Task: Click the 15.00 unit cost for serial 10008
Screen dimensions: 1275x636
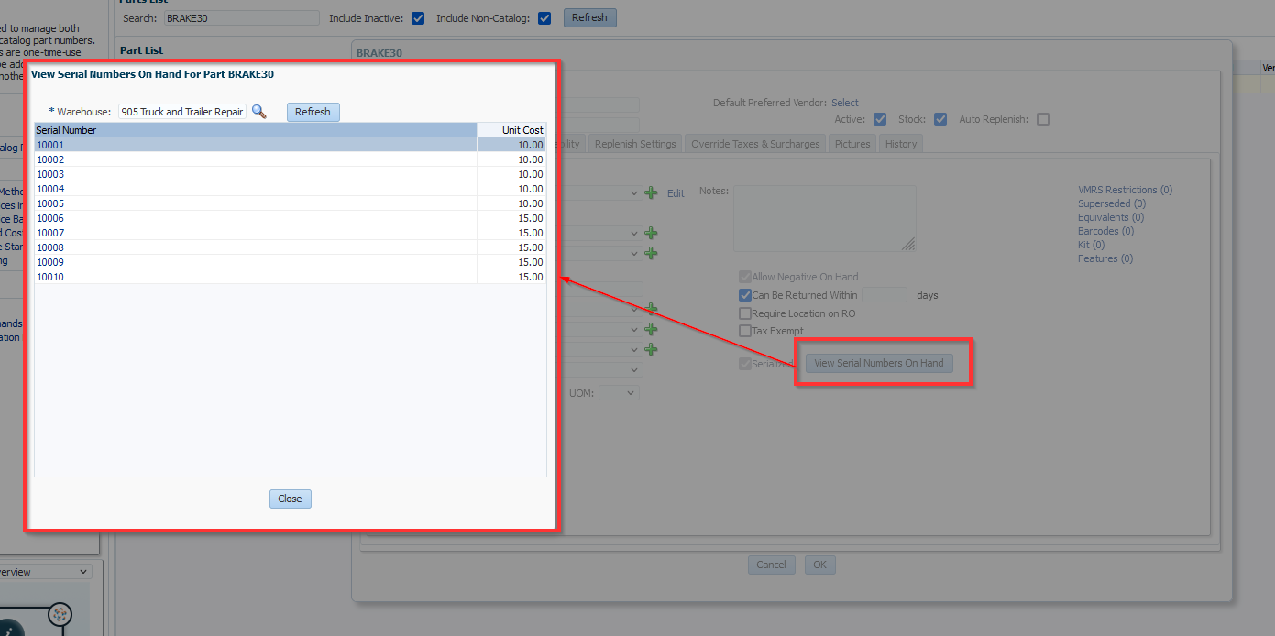Action: click(531, 247)
